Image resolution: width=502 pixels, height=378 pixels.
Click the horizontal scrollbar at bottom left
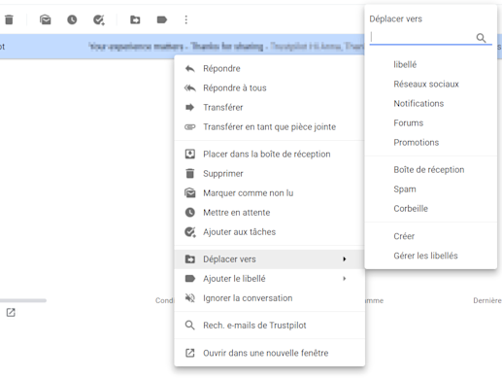[x=23, y=300]
